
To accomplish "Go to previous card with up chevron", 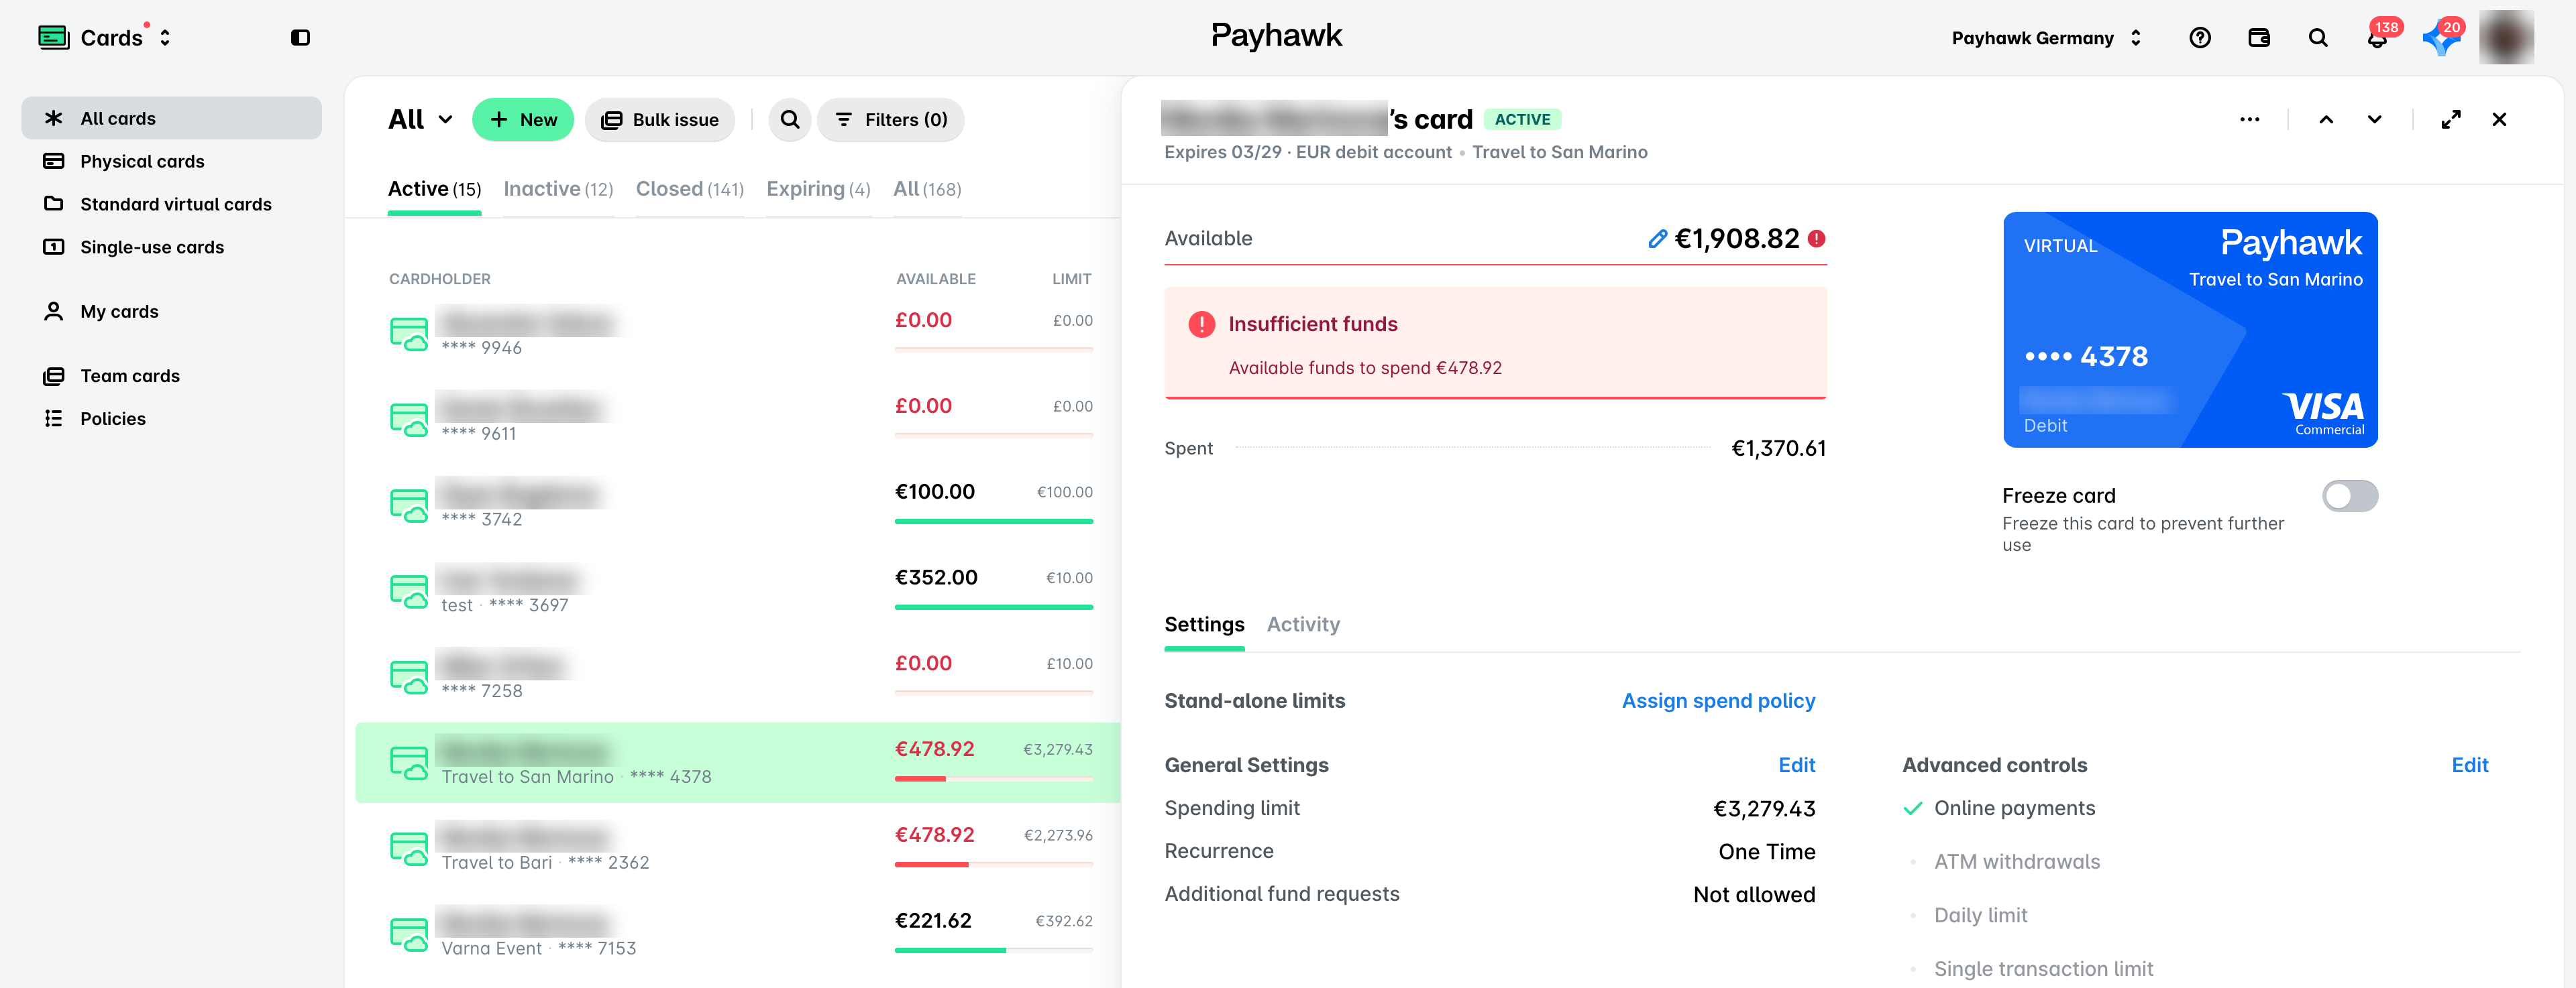I will [x=2326, y=120].
